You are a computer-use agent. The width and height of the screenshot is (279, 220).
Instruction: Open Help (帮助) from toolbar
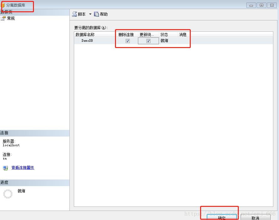click(x=101, y=14)
